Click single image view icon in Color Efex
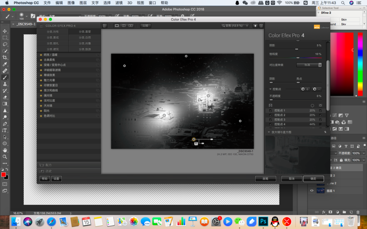This screenshot has width=367, height=229. tap(116, 25)
